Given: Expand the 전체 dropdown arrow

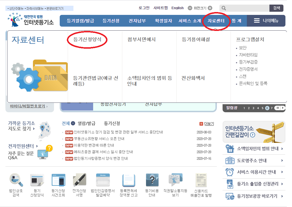Looking at the screenshot, I should click(x=73, y=123).
